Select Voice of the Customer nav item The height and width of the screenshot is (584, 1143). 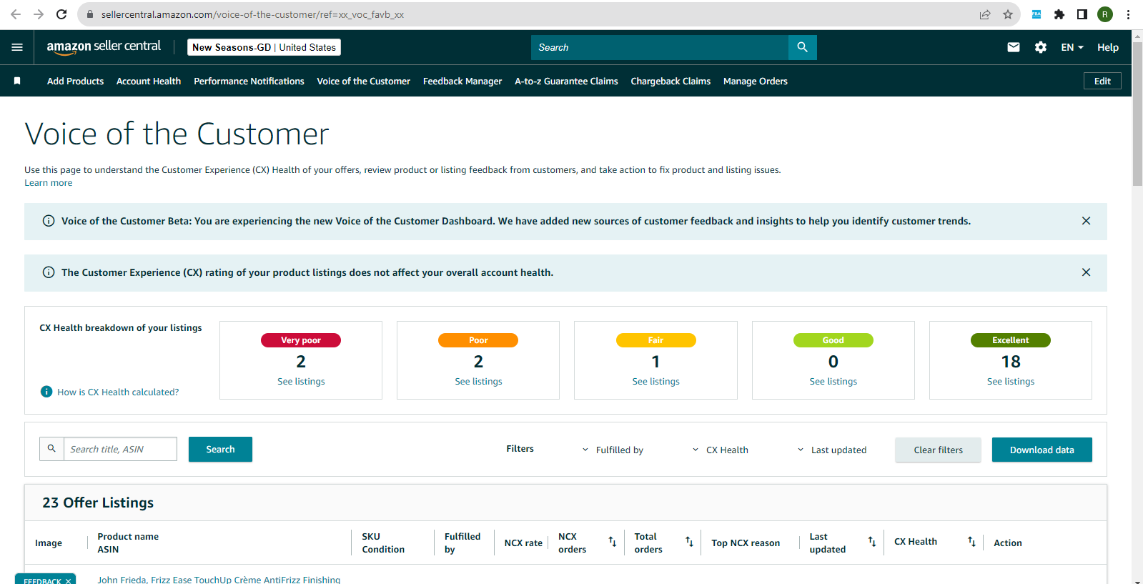coord(363,81)
